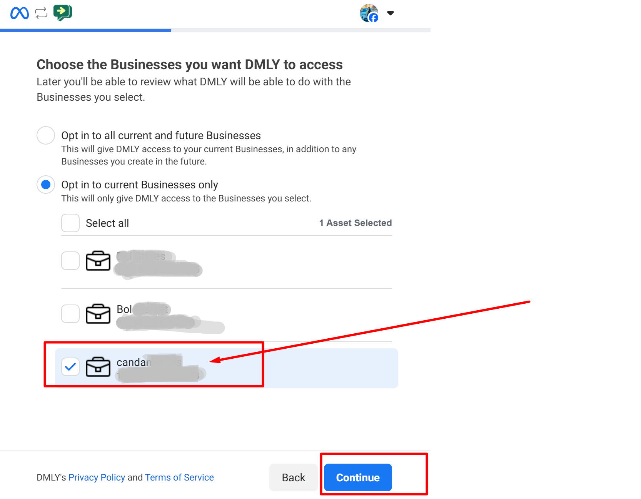
Task: Check the Bol business checkbox
Action: (70, 314)
